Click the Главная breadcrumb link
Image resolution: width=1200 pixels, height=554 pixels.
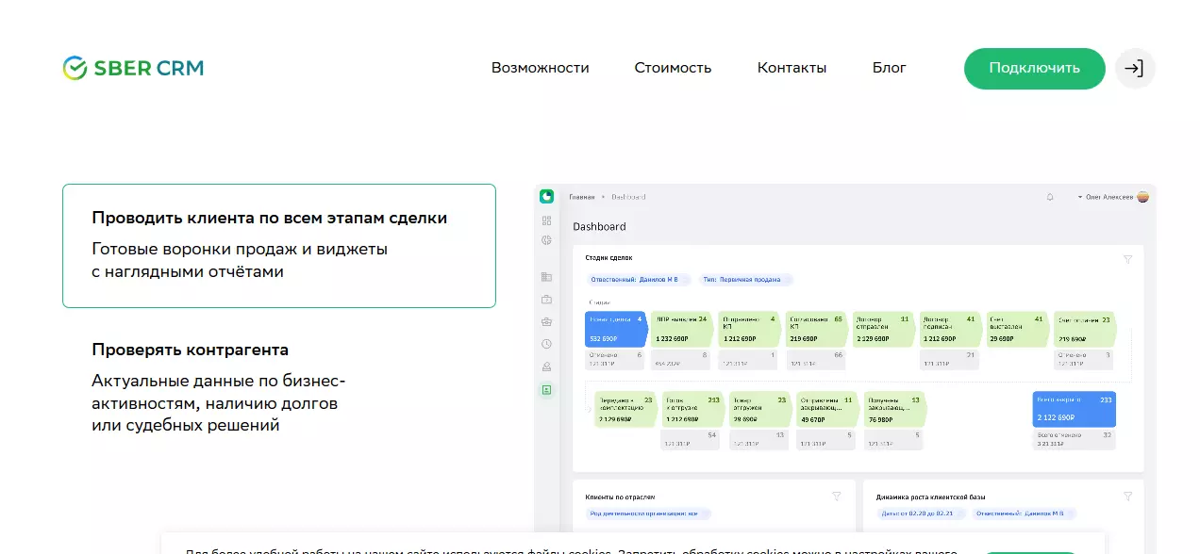pos(582,197)
